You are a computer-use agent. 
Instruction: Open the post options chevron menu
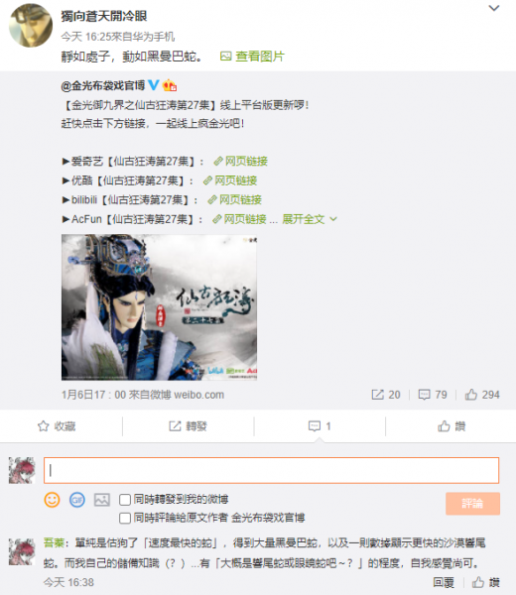tap(493, 8)
